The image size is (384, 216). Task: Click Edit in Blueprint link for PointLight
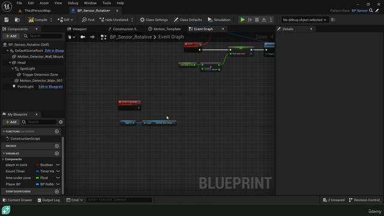[50, 86]
